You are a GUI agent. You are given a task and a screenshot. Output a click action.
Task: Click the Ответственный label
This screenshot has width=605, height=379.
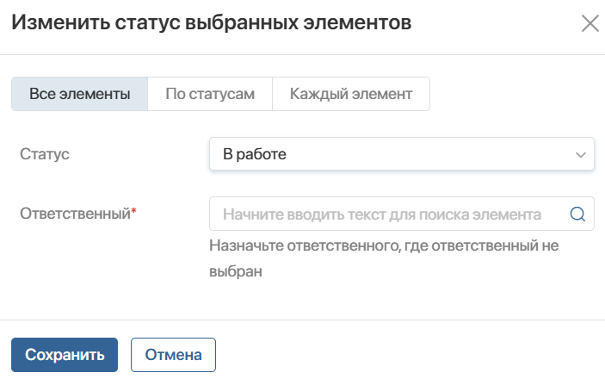tap(78, 214)
